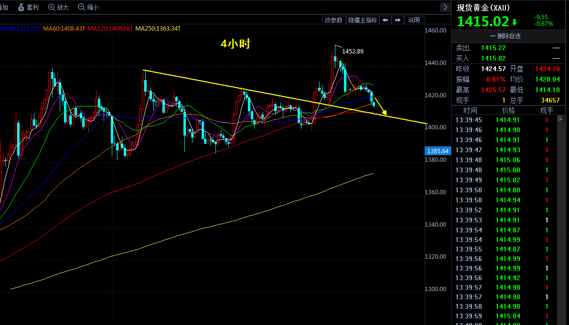Screen dimensions: 569x325
Task: Select the MA250 indicator label
Action: (158, 28)
